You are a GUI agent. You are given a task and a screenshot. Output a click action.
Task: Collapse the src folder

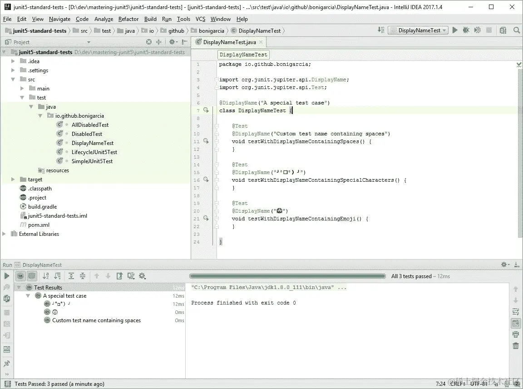(x=13, y=79)
